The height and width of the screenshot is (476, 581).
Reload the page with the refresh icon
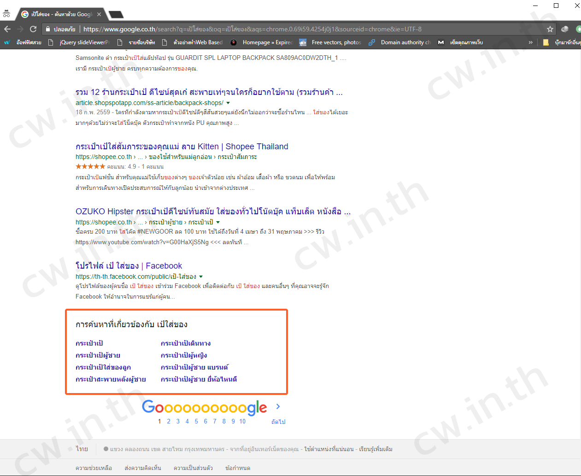pos(33,29)
